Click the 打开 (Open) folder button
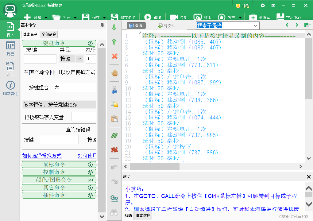313x221 pixels. point(61,17)
